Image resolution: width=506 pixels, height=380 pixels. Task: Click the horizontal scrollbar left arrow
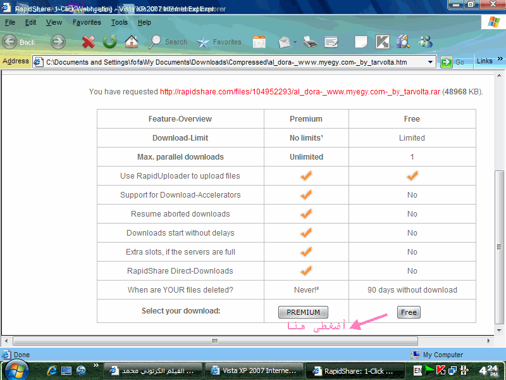coord(6,341)
